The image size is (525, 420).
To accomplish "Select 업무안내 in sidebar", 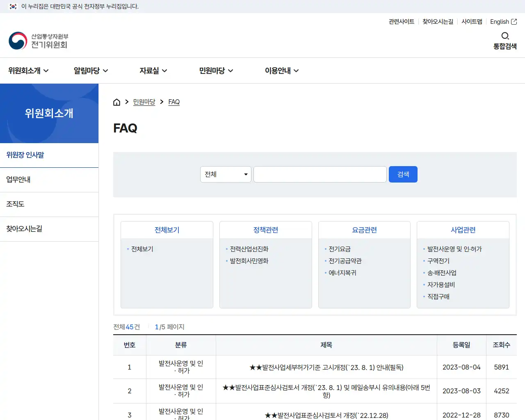I will click(49, 180).
